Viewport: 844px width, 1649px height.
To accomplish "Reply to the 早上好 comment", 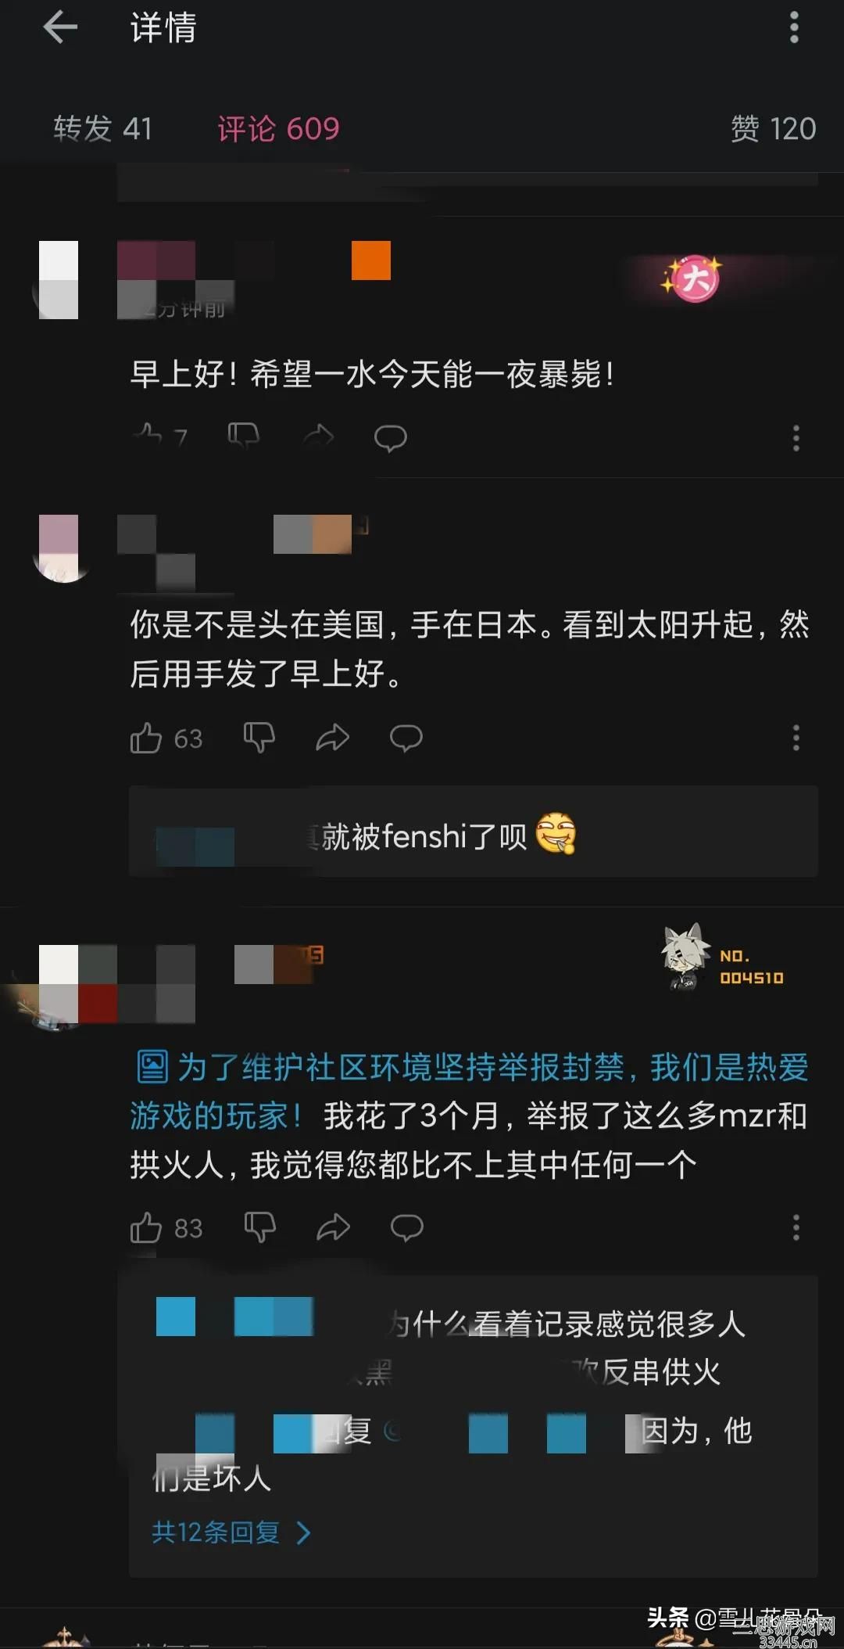I will tap(391, 438).
